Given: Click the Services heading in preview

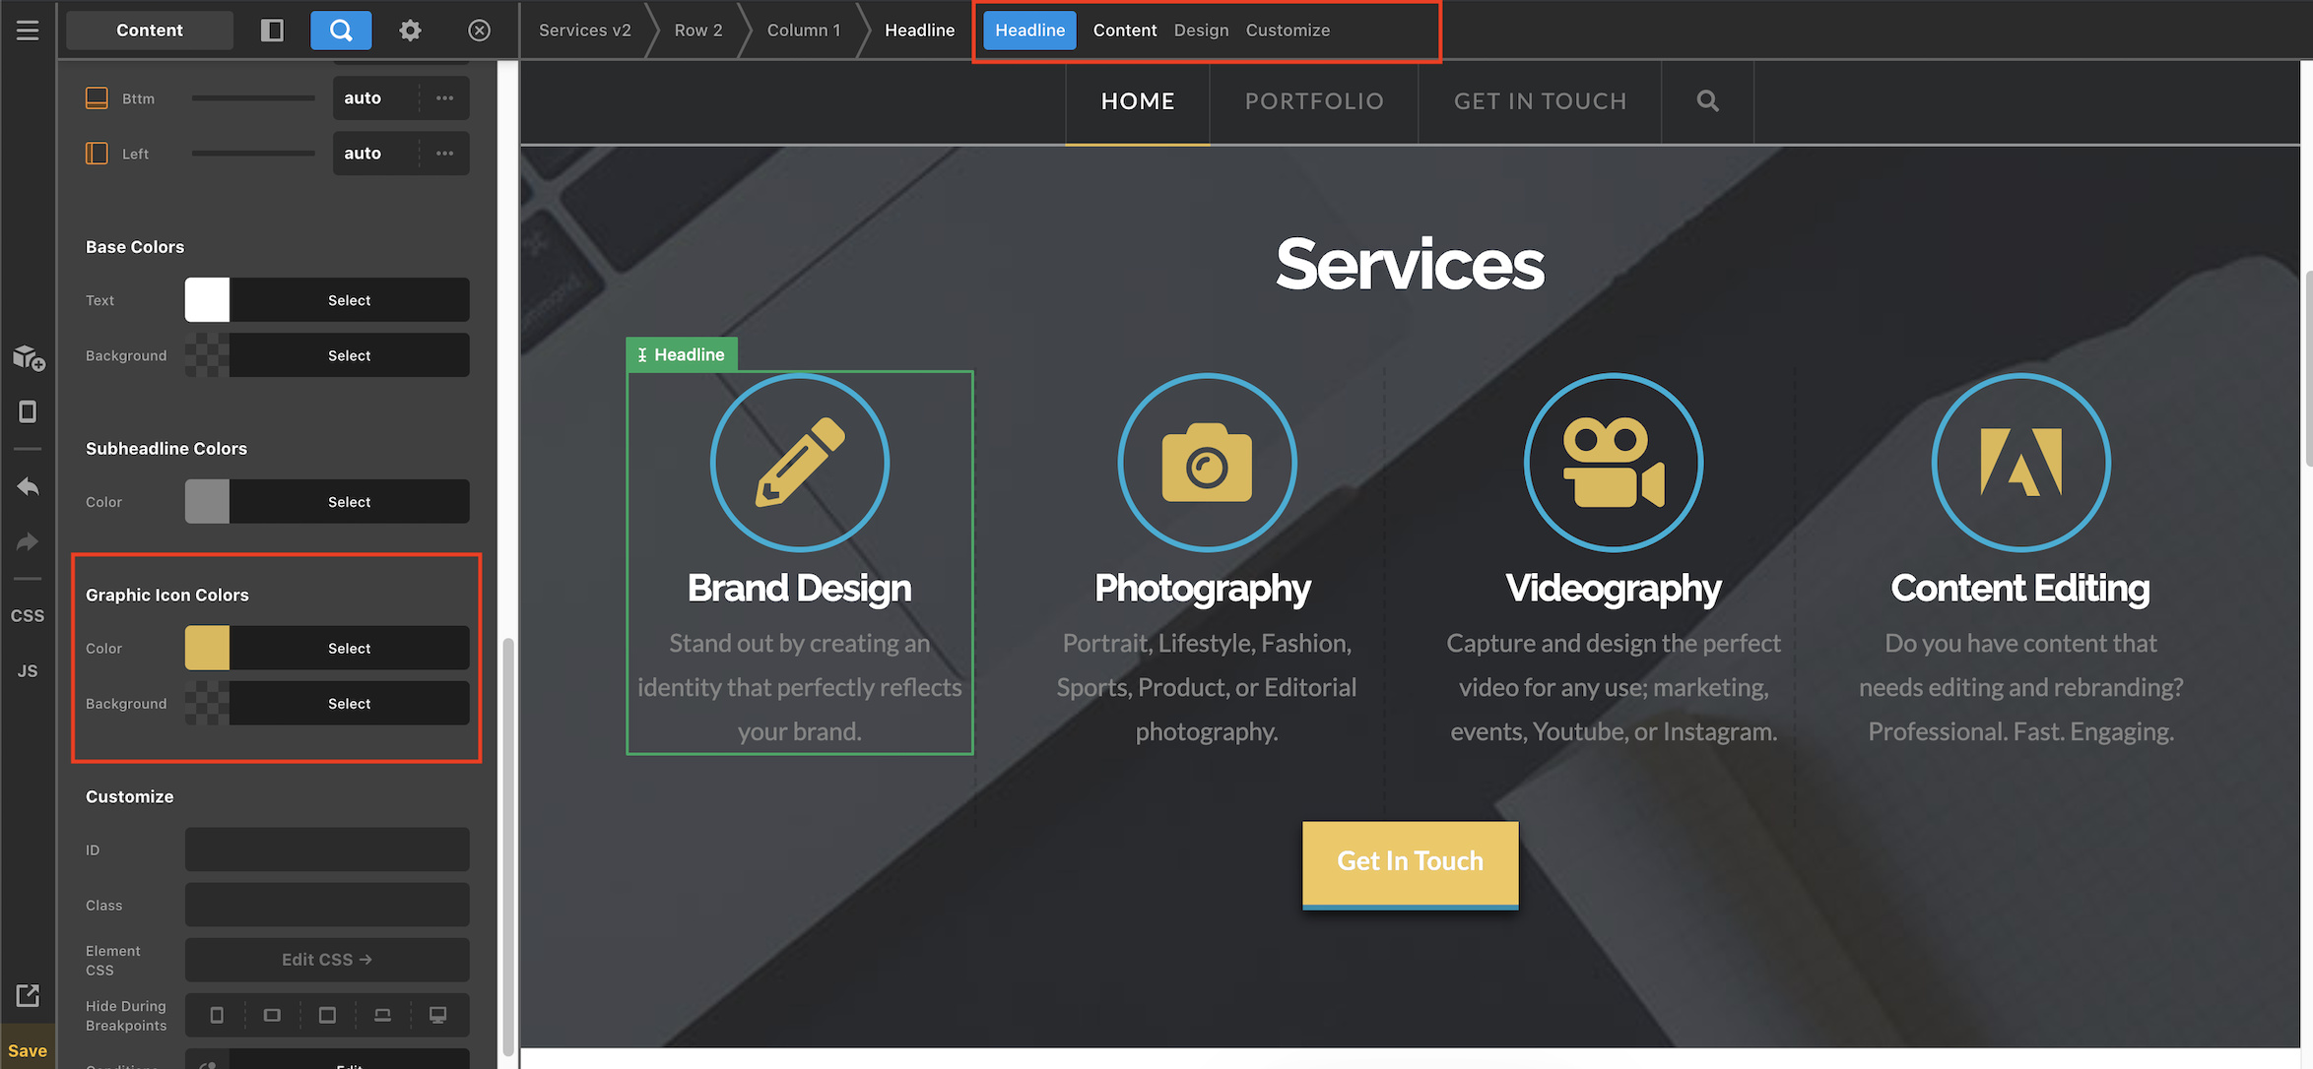Looking at the screenshot, I should click(x=1410, y=265).
